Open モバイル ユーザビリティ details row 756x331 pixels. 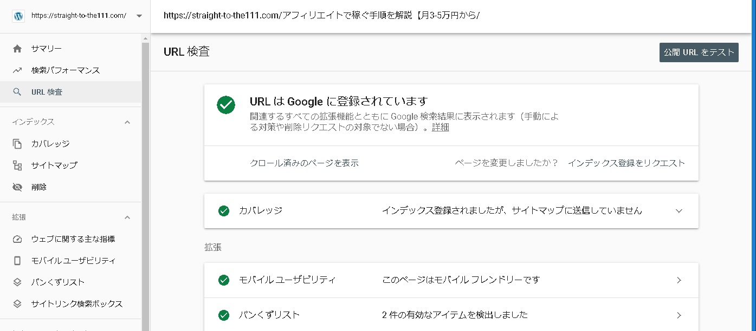point(451,280)
